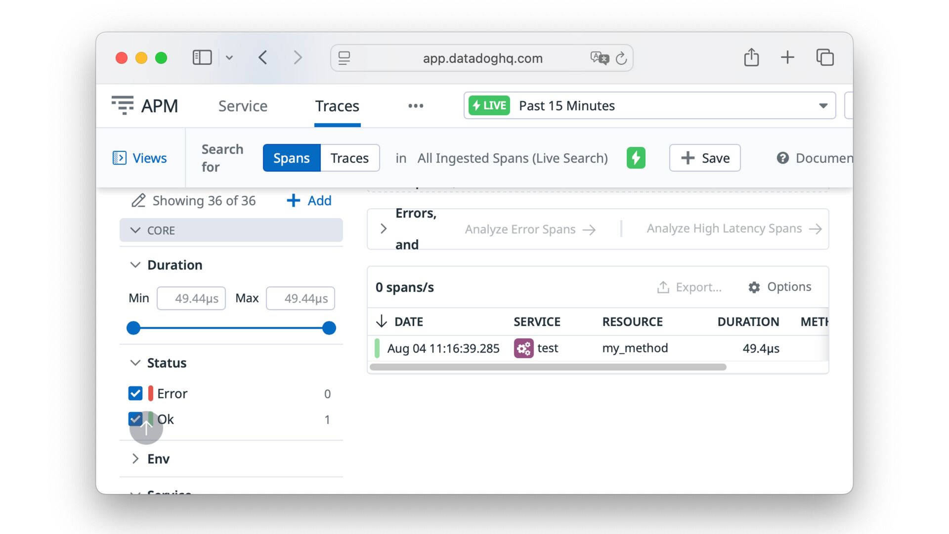Click the Views panel icon
The image size is (949, 534).
click(x=120, y=158)
